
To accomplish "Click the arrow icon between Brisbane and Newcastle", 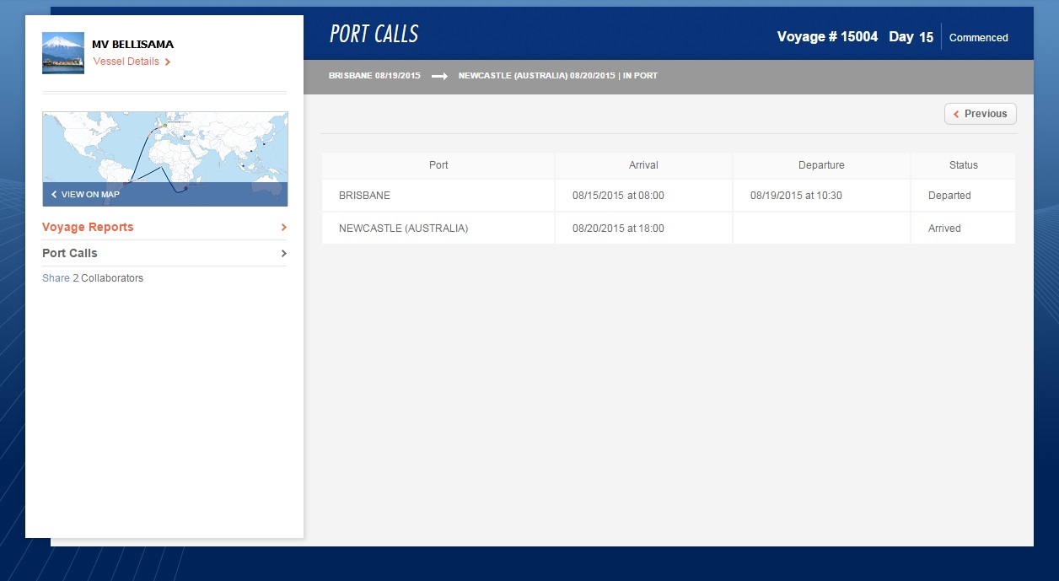I will 438,75.
